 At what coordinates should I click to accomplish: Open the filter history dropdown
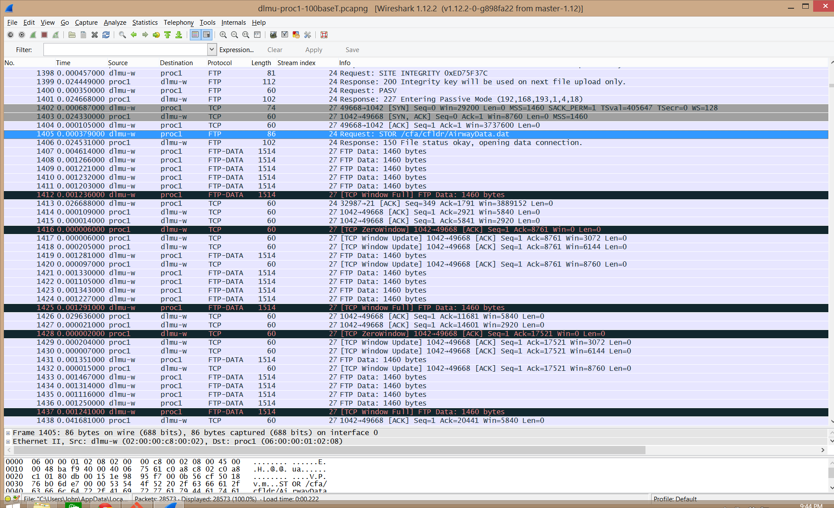point(212,49)
